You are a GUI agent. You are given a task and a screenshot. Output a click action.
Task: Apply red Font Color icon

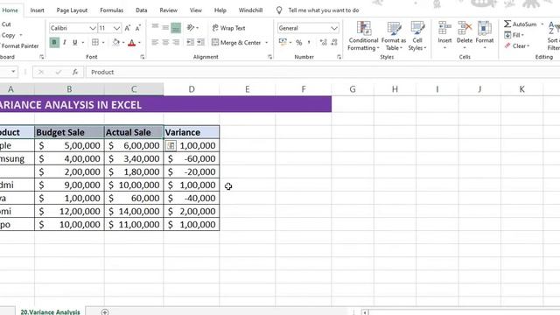132,43
